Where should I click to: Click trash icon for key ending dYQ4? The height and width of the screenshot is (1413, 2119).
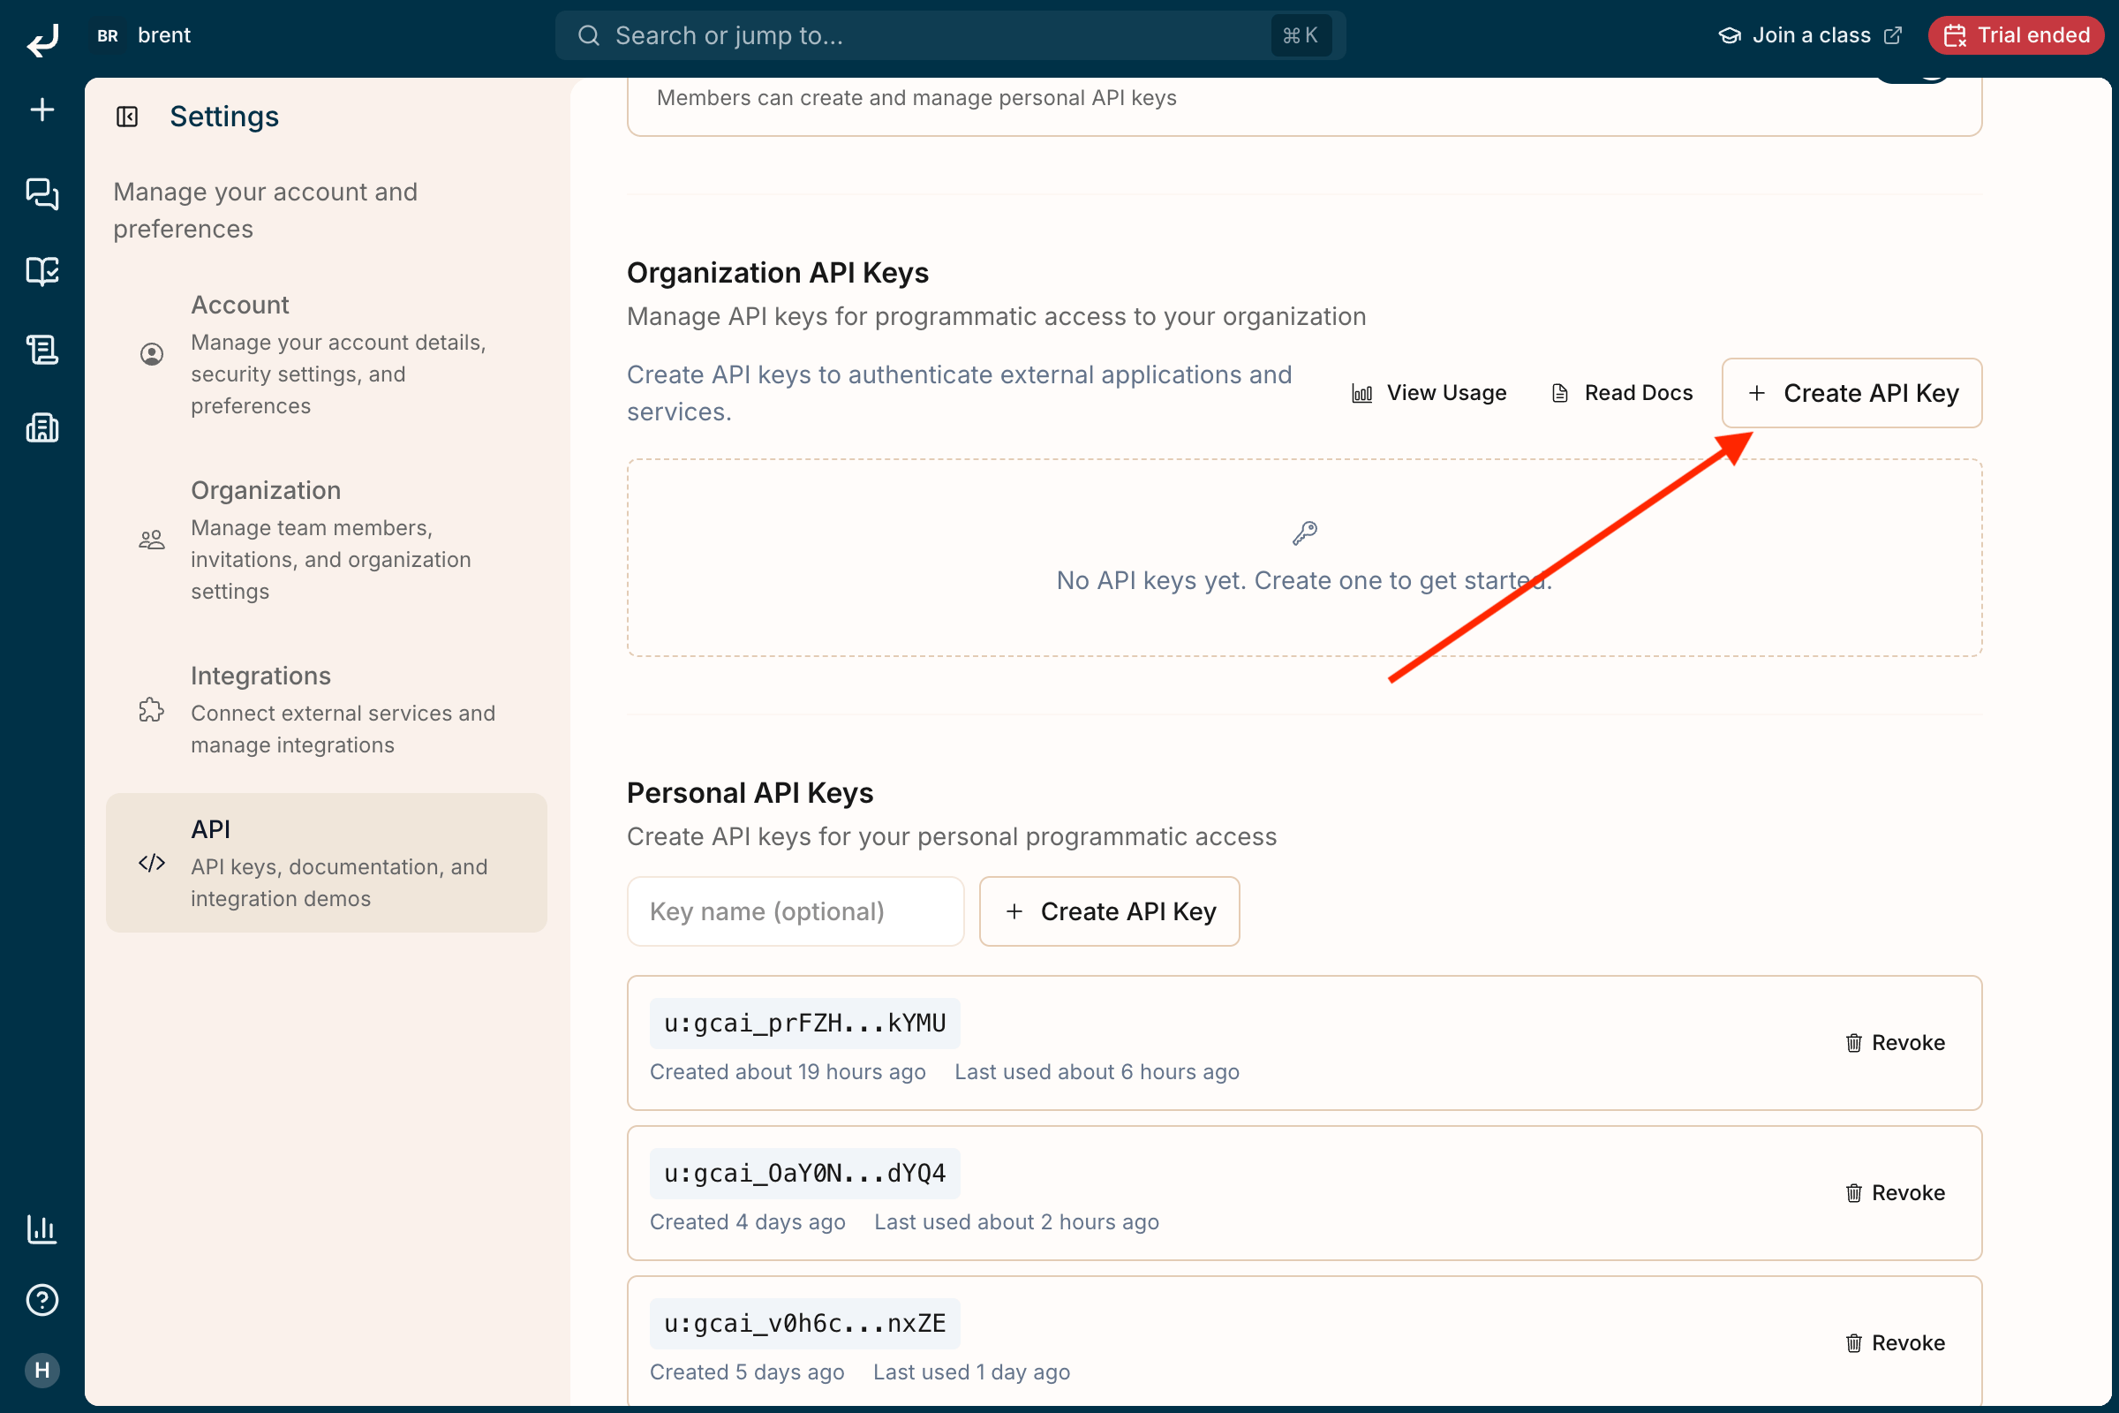coord(1854,1193)
